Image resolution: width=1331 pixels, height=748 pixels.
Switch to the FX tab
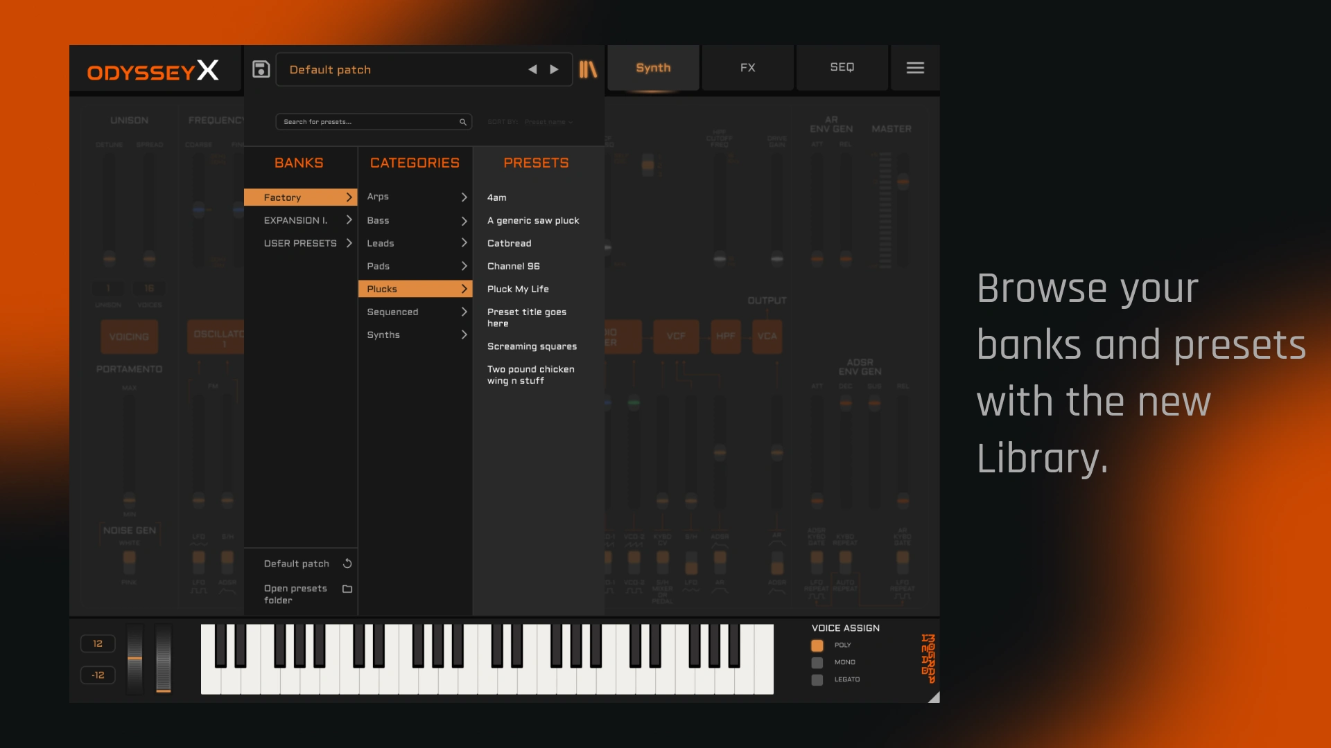747,68
